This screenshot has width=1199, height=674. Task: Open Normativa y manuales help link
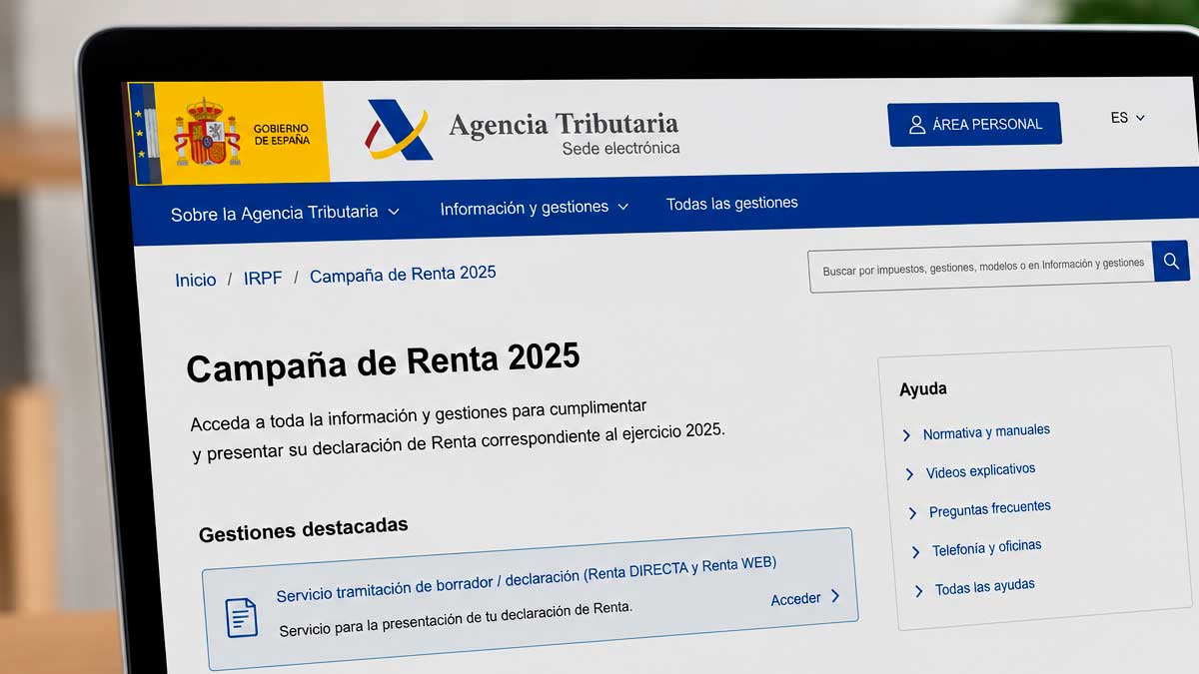[x=986, y=432]
